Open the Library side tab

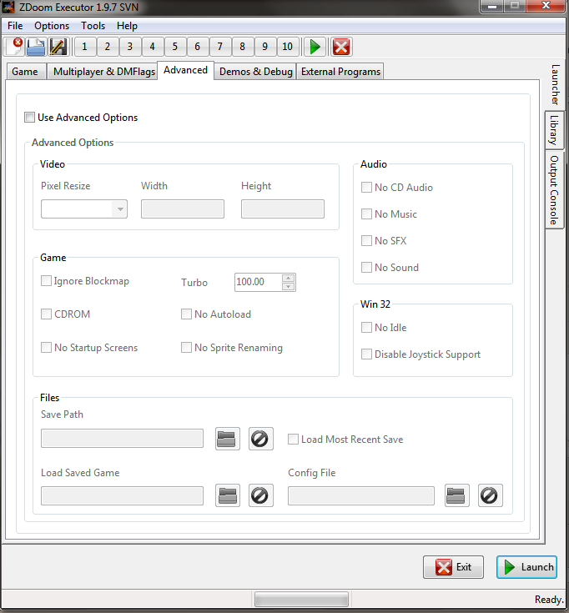coord(555,130)
